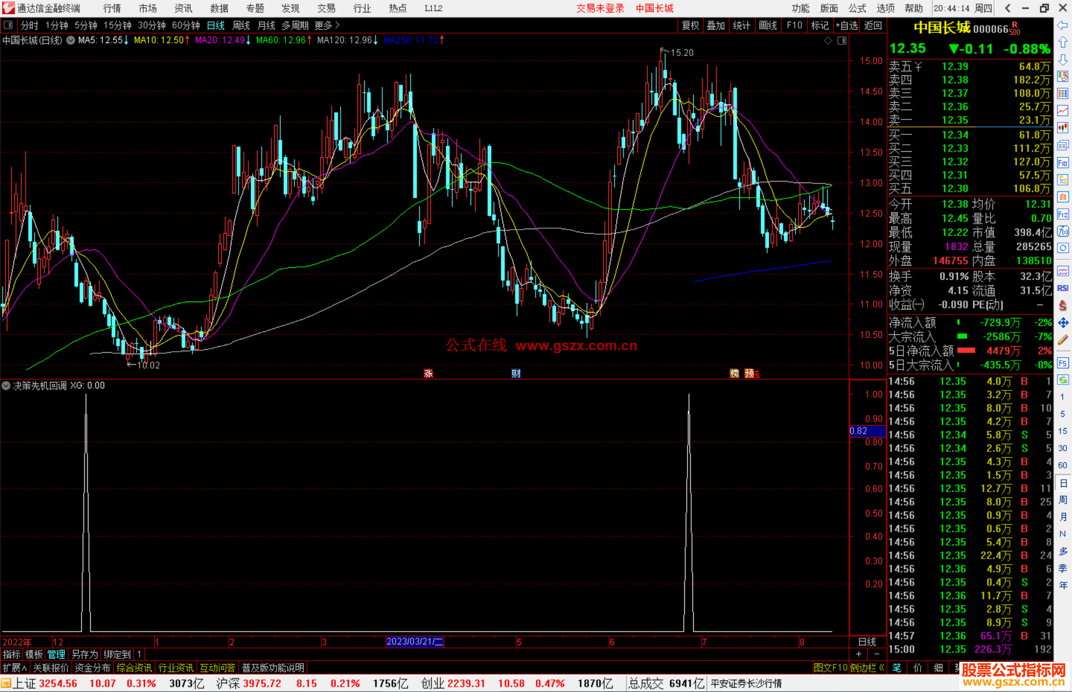Toggle the circular check beside 中国长城(日线)
This screenshot has height=692, width=1072.
(70, 40)
